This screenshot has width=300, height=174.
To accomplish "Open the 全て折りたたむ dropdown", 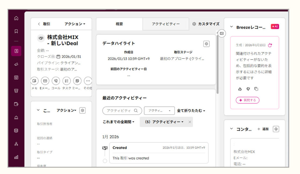I will [x=191, y=111].
